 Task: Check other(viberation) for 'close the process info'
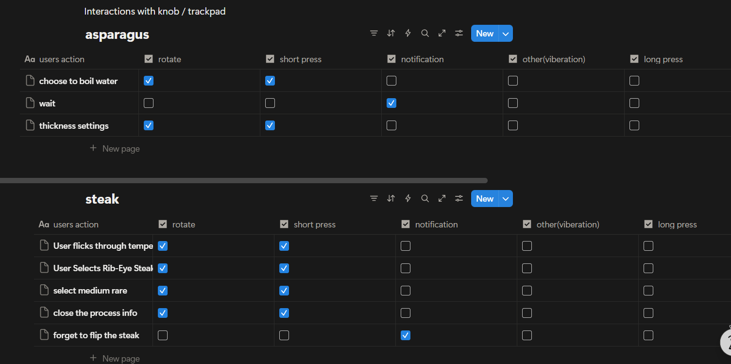tap(527, 313)
